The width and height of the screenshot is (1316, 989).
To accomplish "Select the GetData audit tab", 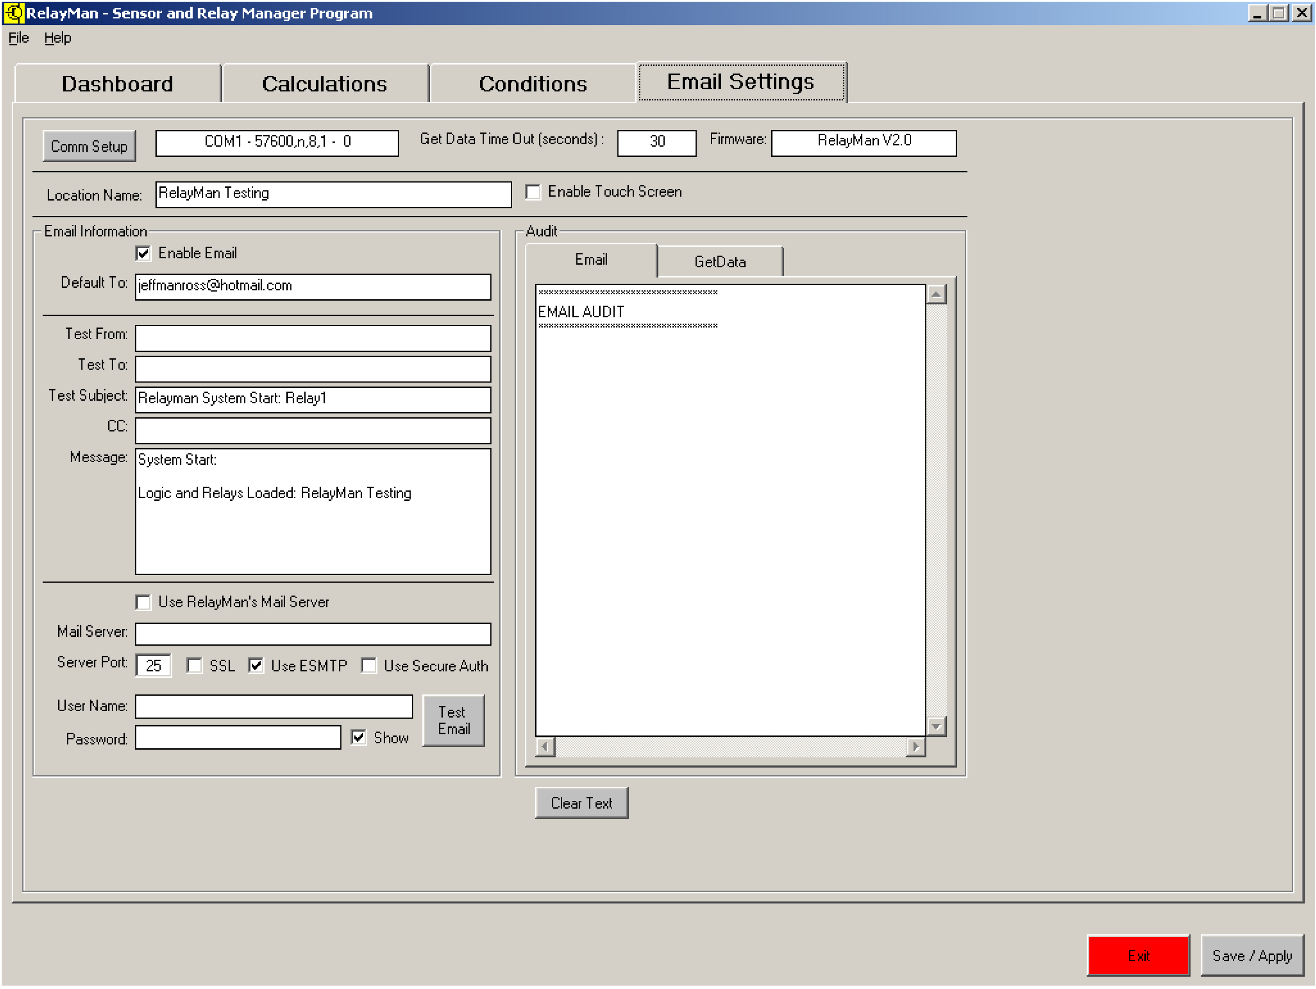I will click(x=720, y=262).
